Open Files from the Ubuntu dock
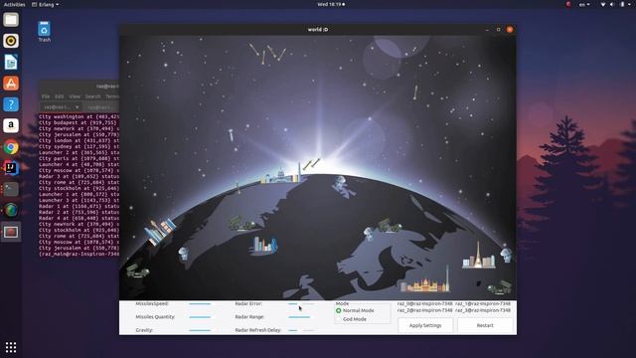 click(x=11, y=20)
